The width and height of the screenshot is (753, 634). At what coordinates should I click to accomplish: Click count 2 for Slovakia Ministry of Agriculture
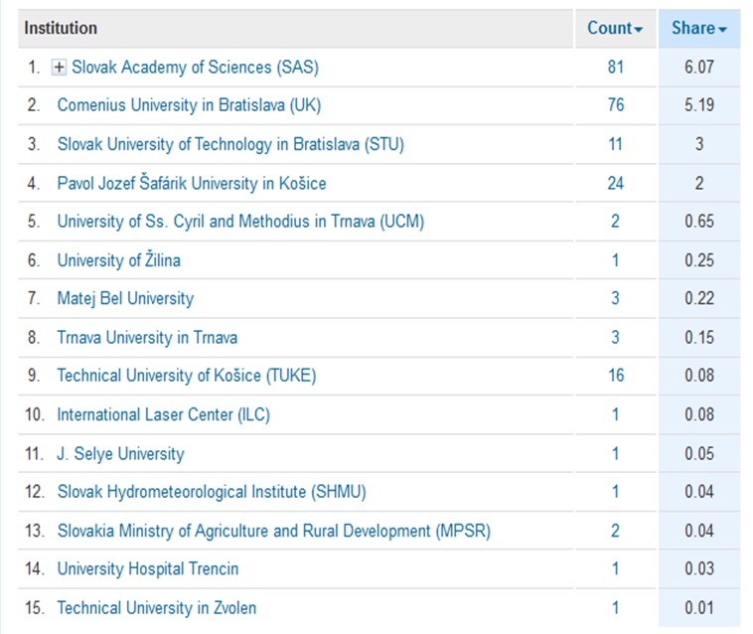tap(615, 531)
